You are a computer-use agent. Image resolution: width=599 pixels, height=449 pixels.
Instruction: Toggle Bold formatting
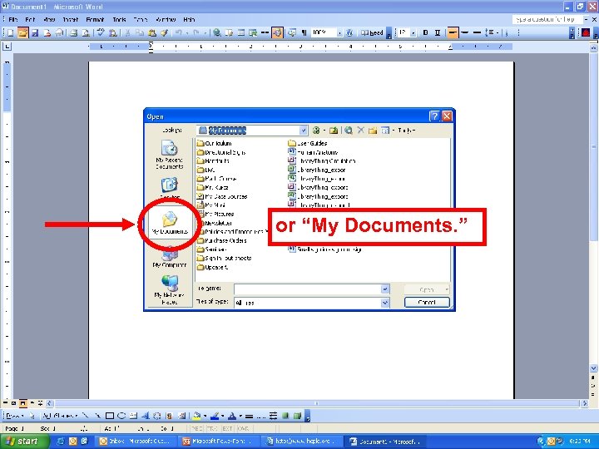(426, 32)
